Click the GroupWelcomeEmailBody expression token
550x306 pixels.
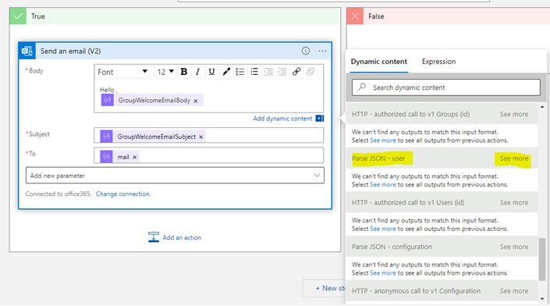tap(152, 100)
